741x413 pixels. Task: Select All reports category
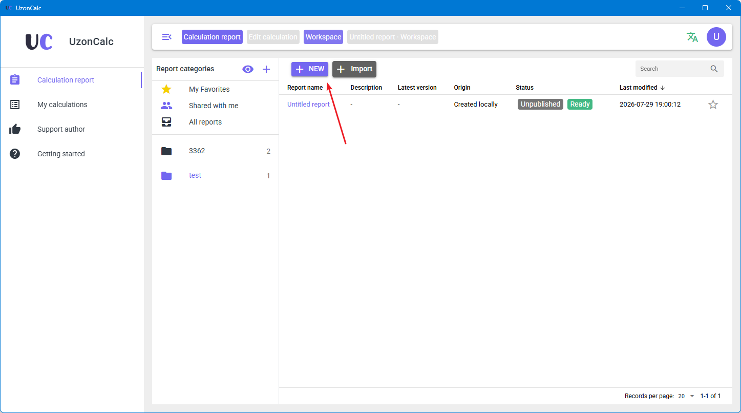[215, 122]
